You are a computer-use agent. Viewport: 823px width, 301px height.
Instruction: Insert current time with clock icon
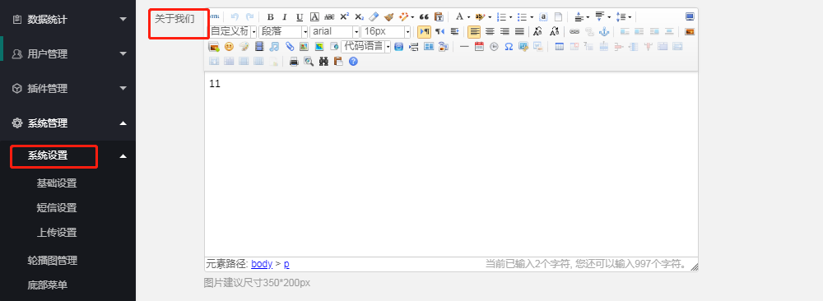pos(494,47)
